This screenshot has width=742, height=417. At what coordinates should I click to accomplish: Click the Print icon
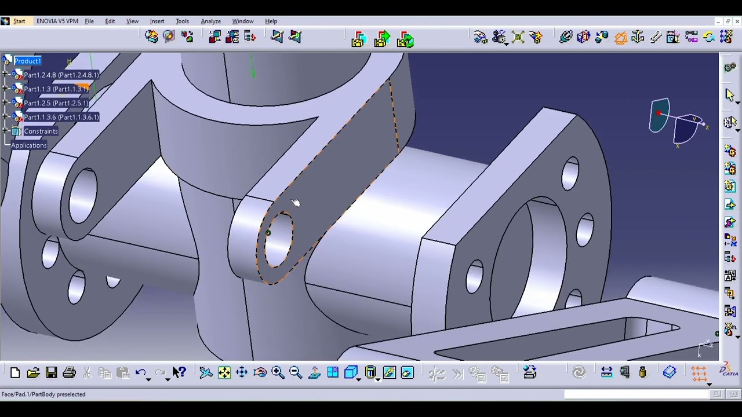[69, 373]
